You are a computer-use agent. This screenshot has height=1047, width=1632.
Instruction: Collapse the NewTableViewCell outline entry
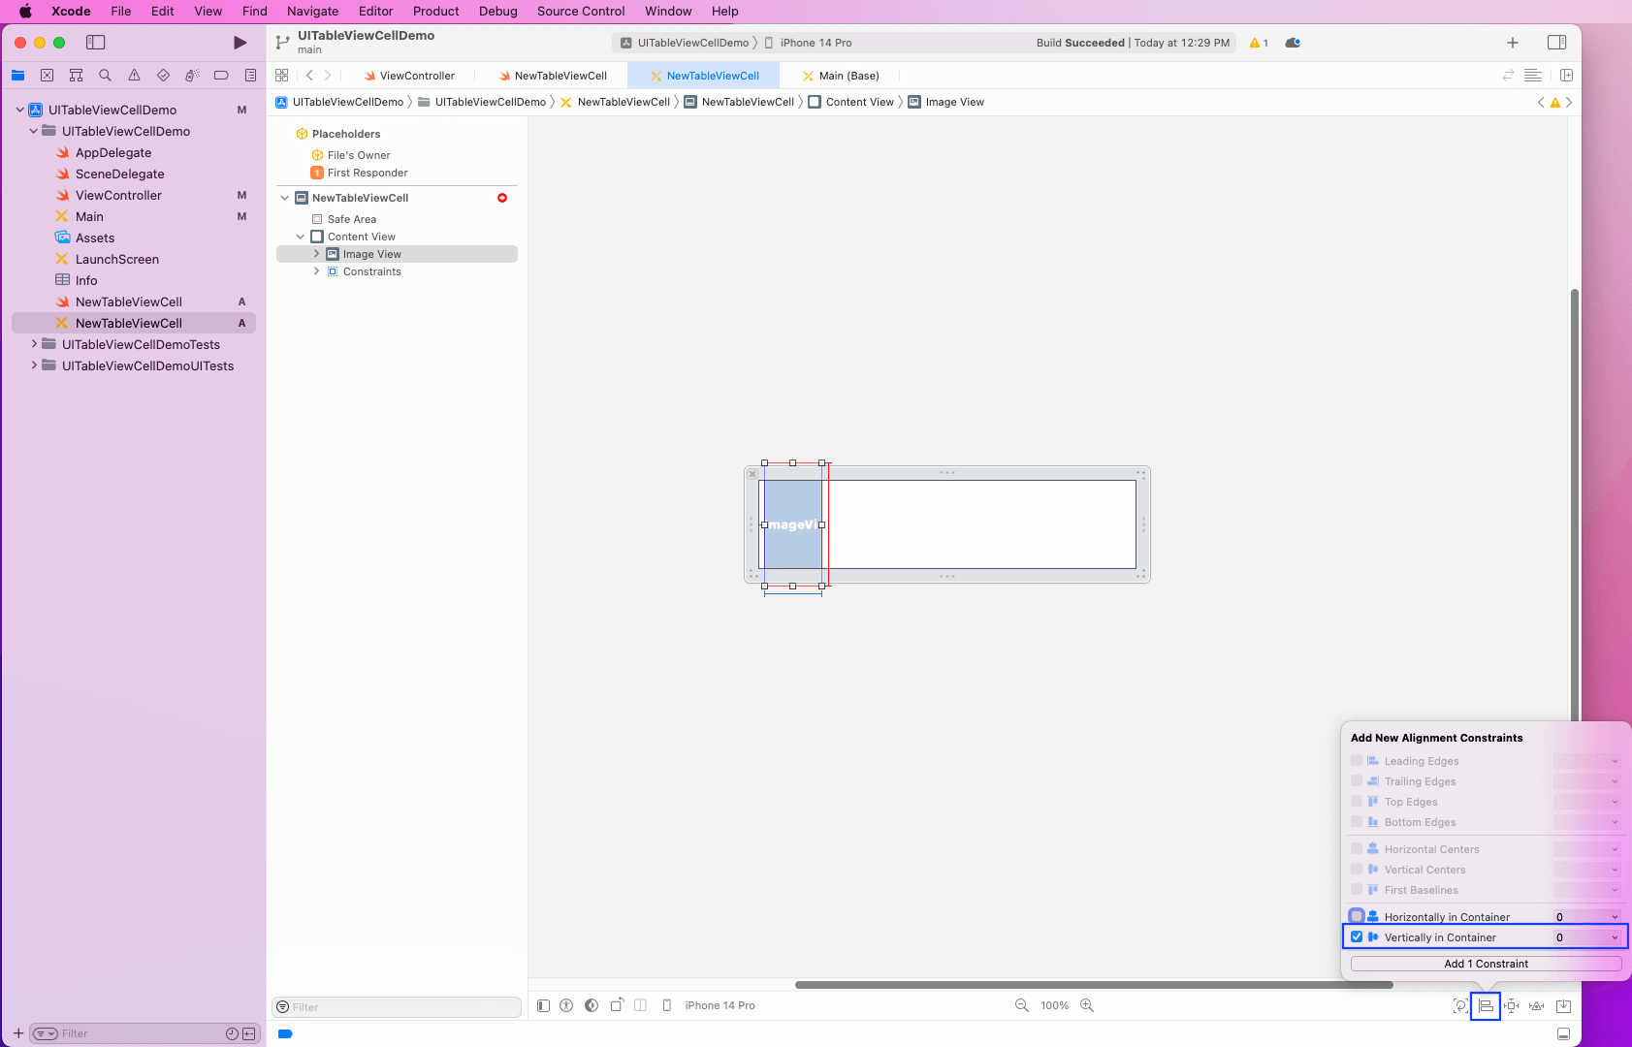(x=284, y=198)
